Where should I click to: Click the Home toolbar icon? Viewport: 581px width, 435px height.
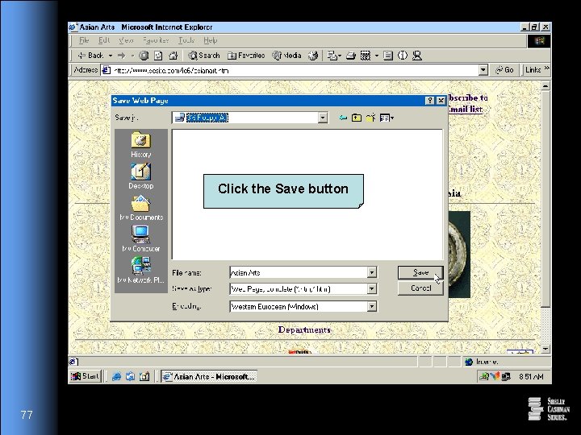(173, 56)
